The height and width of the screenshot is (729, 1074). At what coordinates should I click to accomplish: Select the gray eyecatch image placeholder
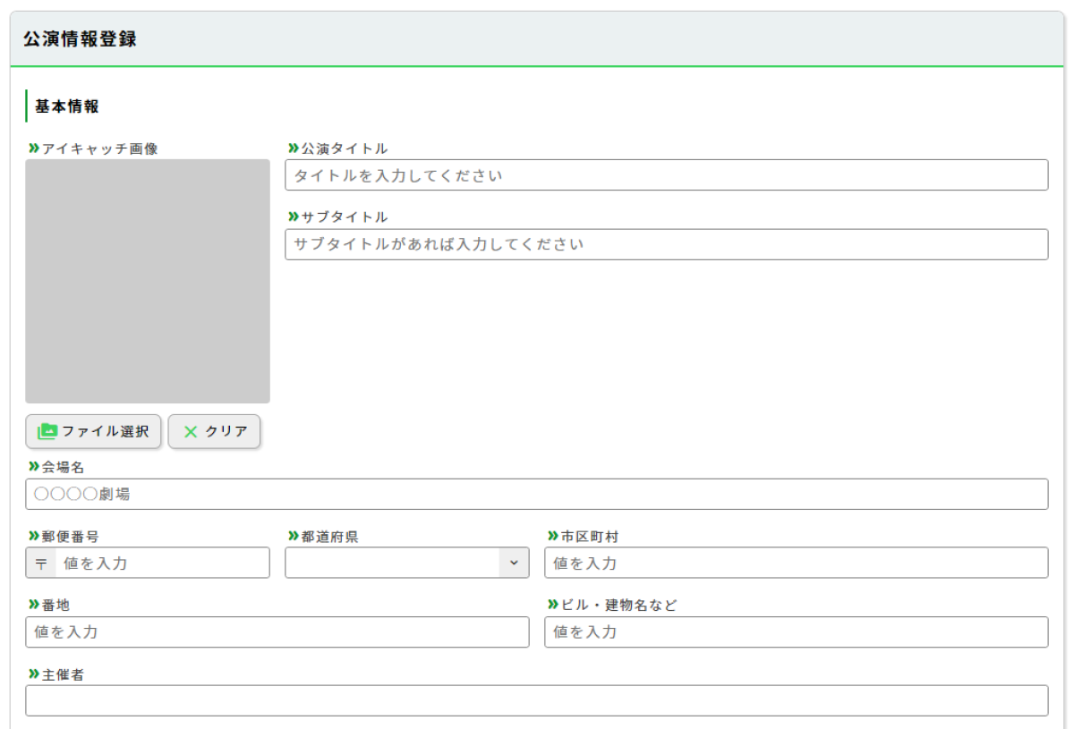pyautogui.click(x=148, y=281)
